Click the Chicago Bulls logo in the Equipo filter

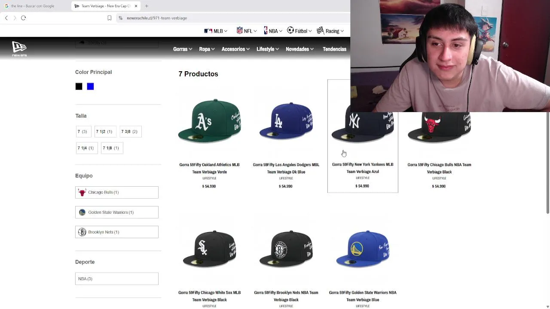coord(82,192)
